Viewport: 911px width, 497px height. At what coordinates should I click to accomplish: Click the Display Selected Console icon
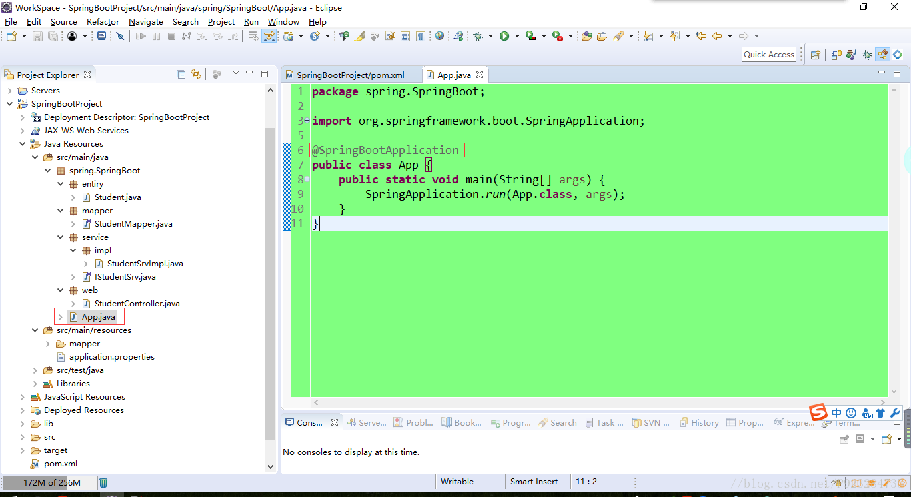(860, 439)
